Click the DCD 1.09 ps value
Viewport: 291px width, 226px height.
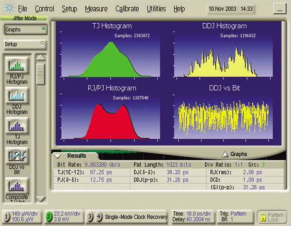coord(253,180)
